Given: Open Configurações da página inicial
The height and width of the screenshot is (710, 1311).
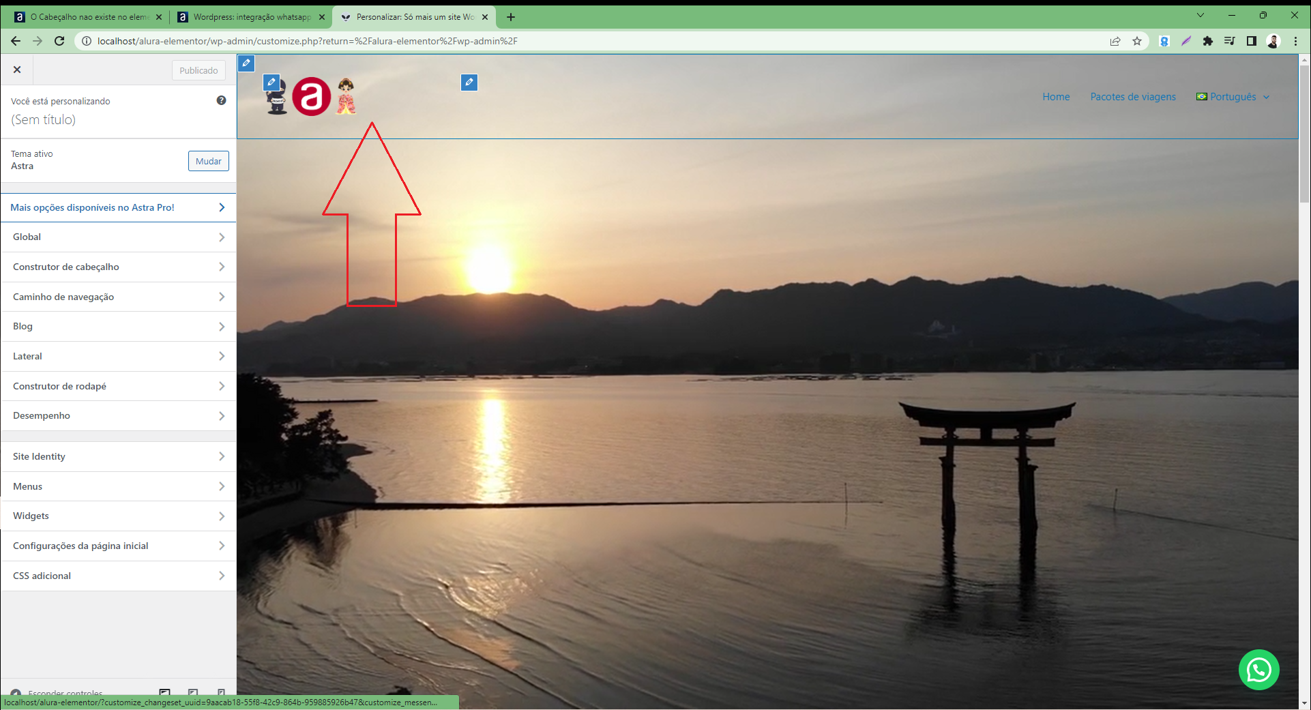Looking at the screenshot, I should click(x=119, y=546).
